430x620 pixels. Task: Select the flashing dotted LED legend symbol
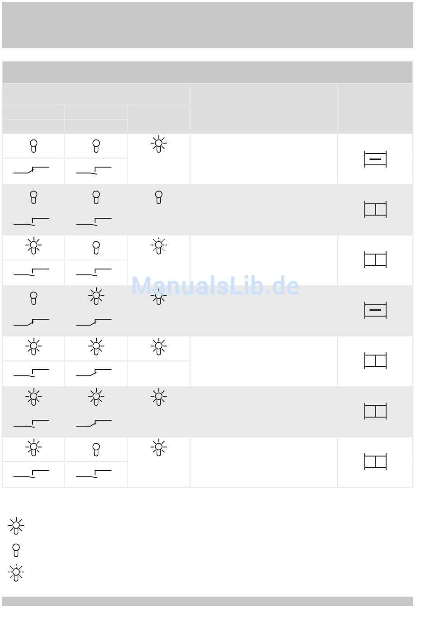coord(16,573)
